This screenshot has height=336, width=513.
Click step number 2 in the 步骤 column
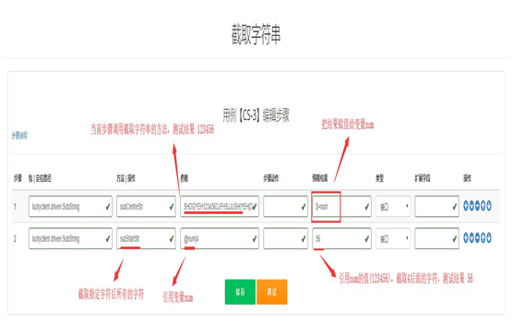15,238
